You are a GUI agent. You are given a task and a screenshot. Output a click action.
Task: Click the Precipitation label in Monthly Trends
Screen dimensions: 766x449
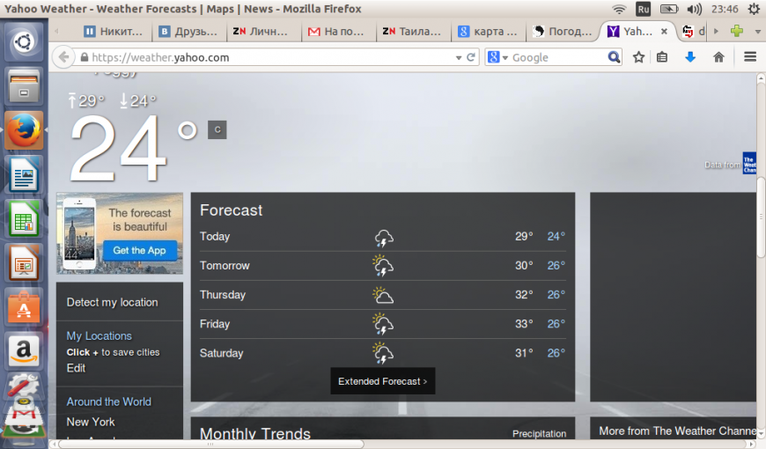540,433
